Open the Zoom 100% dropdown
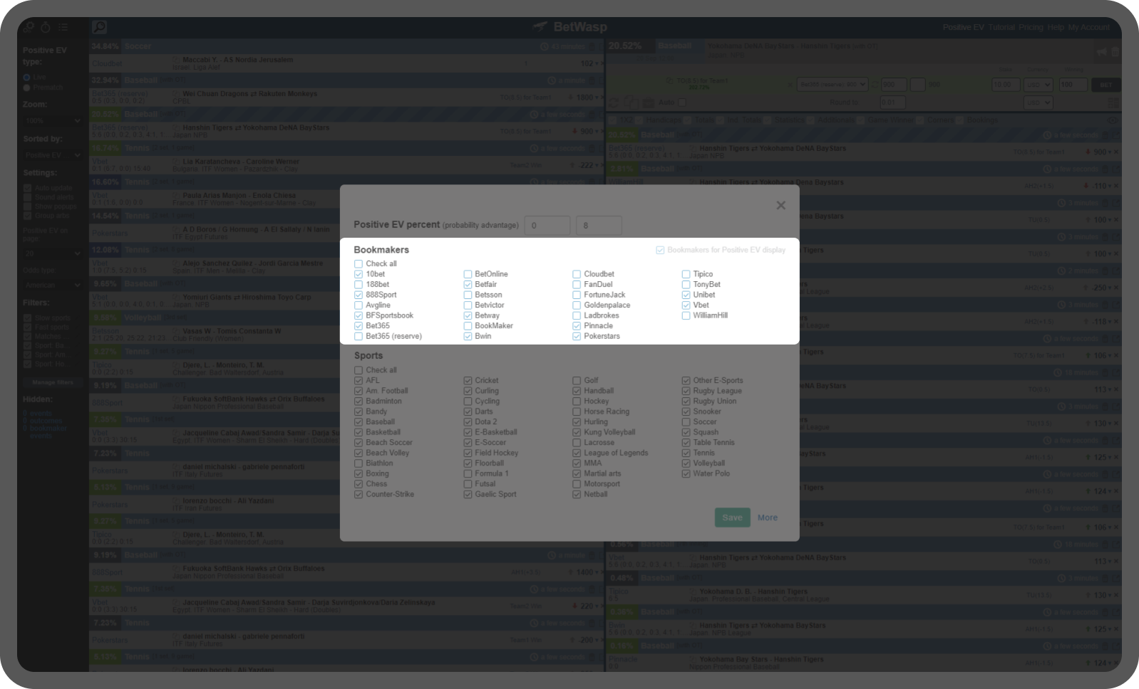 click(x=53, y=121)
